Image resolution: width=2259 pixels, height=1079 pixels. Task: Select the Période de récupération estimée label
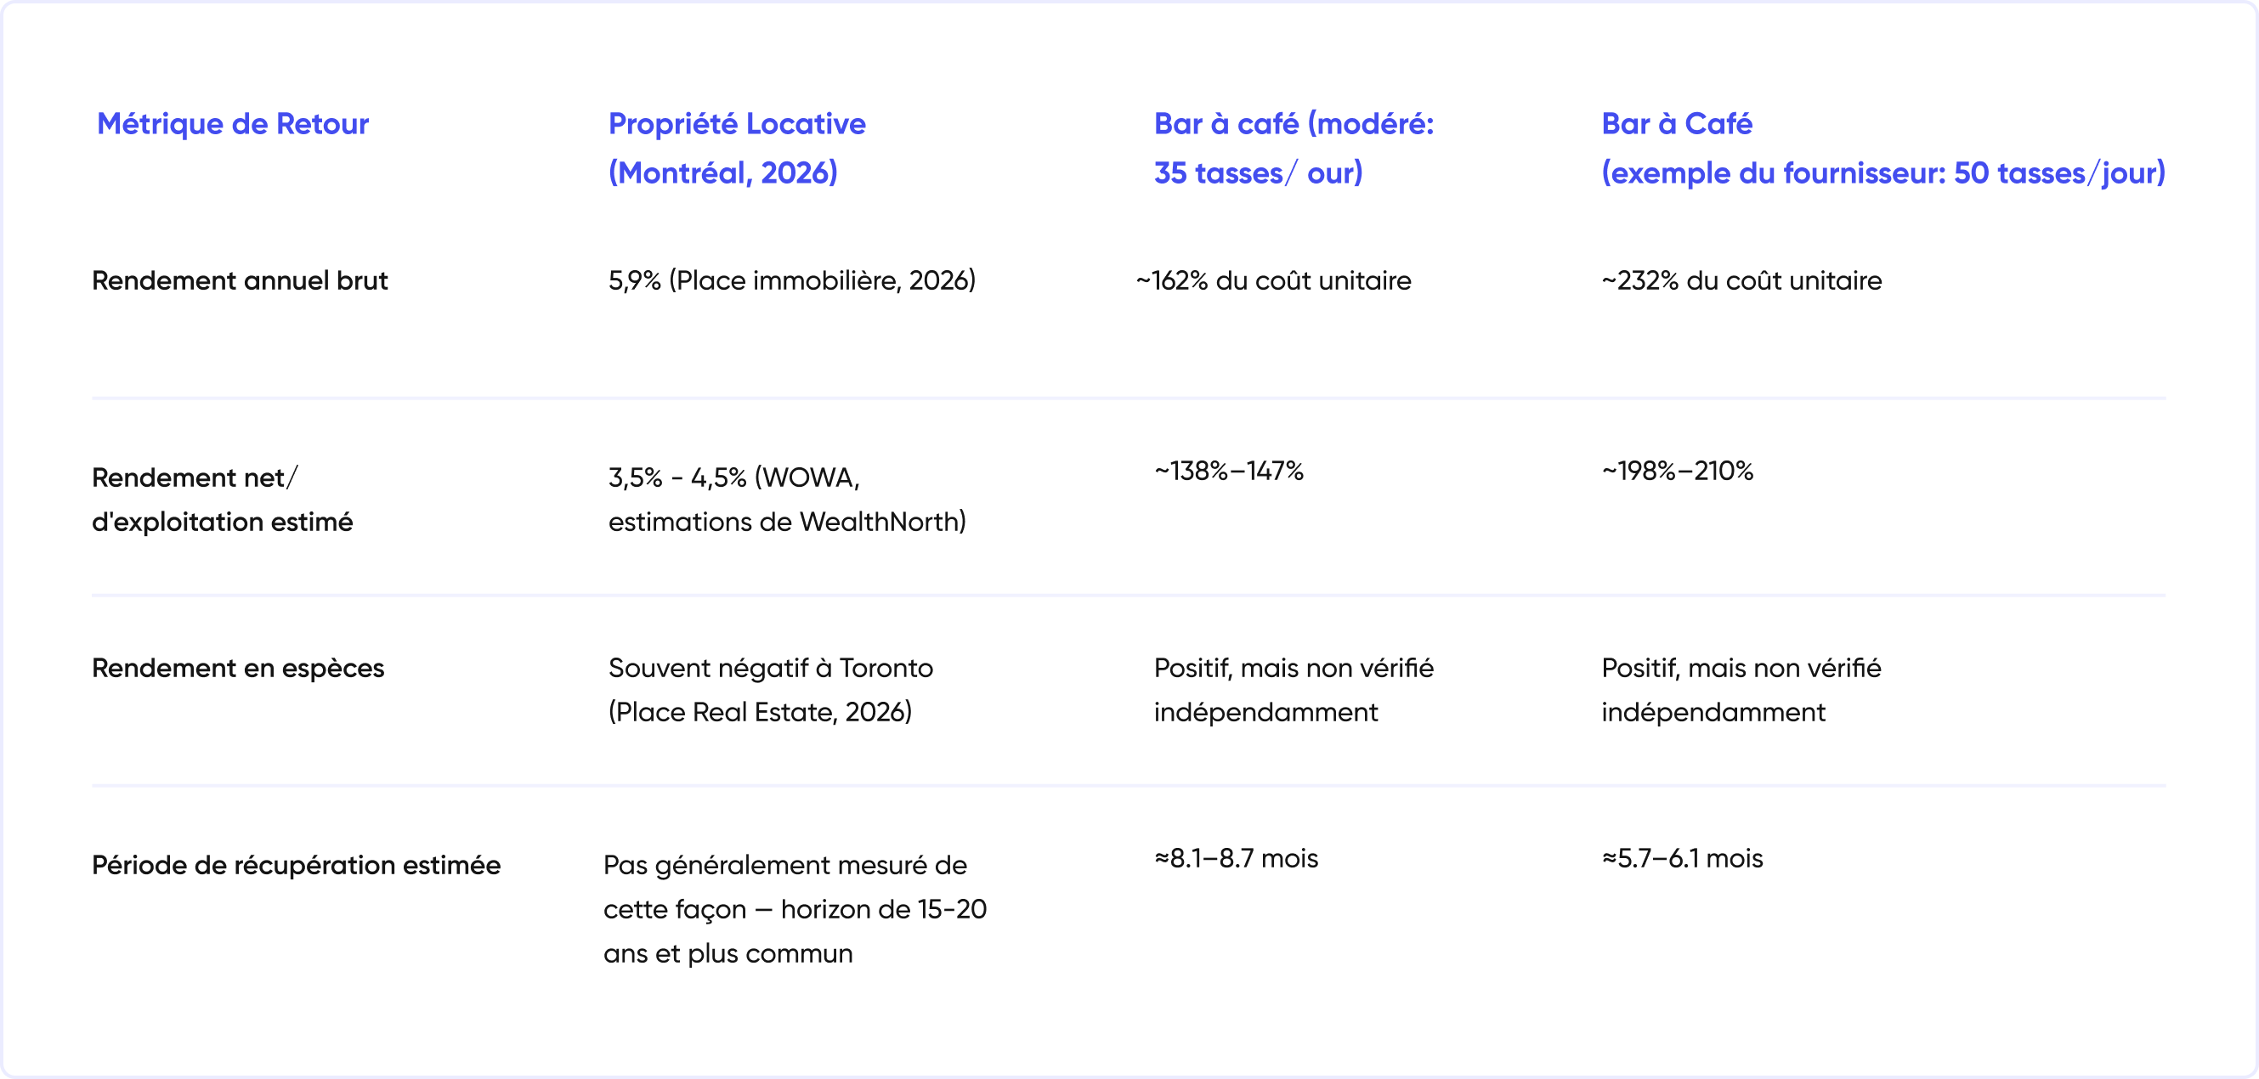[297, 865]
